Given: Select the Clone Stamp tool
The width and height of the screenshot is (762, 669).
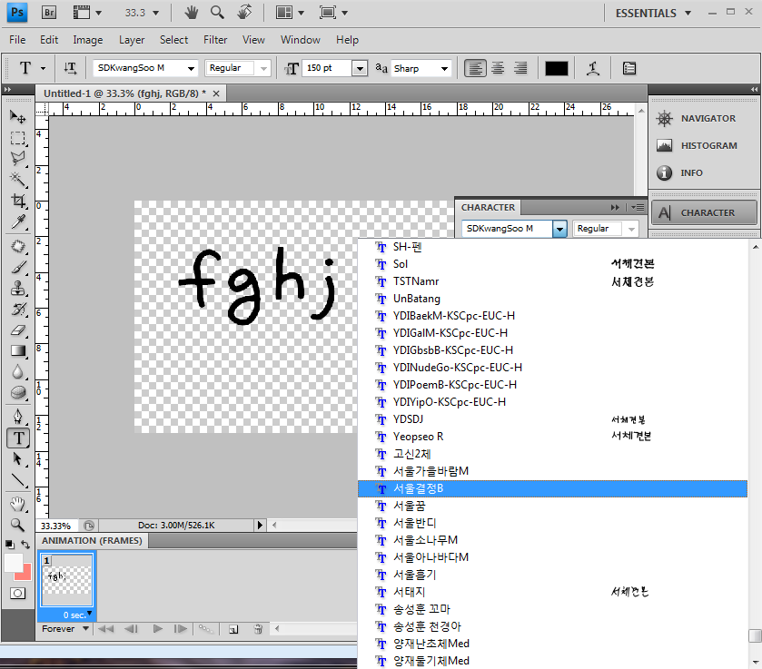Looking at the screenshot, I should [18, 288].
